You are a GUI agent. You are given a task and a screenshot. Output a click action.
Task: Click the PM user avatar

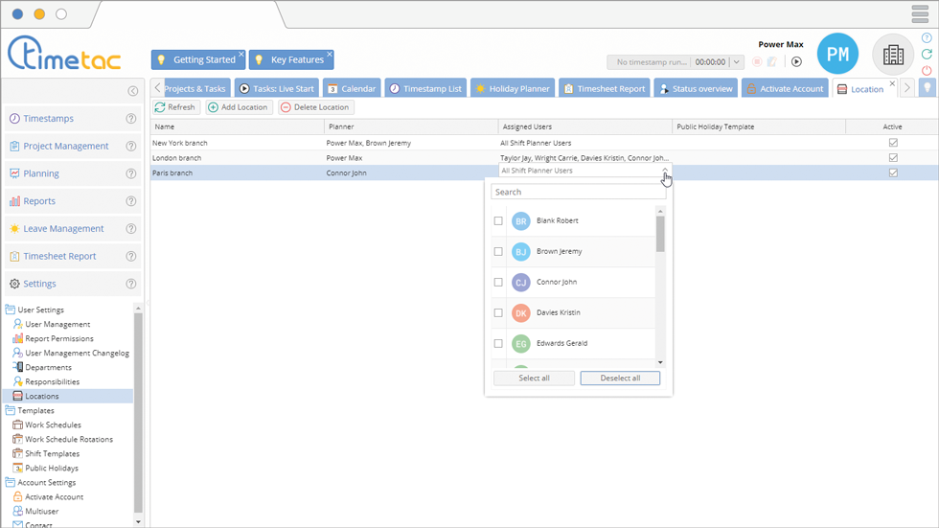[837, 54]
